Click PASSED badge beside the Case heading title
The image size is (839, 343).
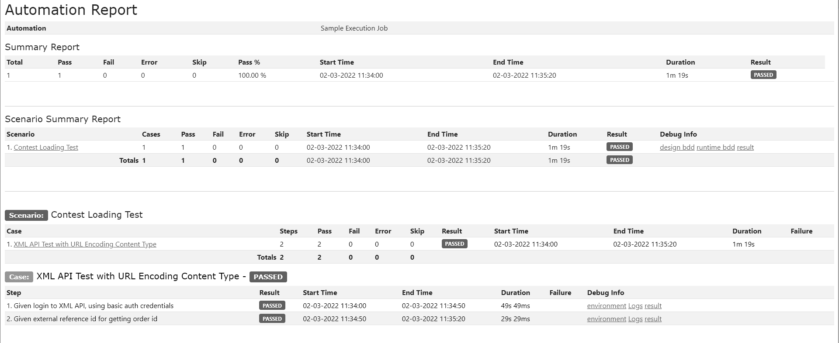point(268,277)
